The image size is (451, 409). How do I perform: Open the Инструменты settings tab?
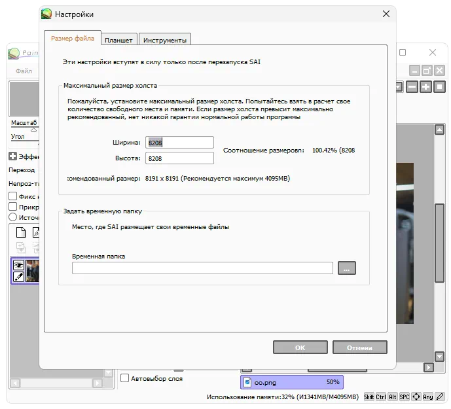pos(165,40)
